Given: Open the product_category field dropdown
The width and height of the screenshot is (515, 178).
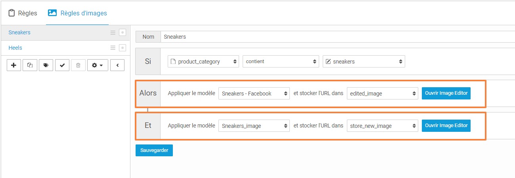Looking at the screenshot, I should (x=203, y=62).
